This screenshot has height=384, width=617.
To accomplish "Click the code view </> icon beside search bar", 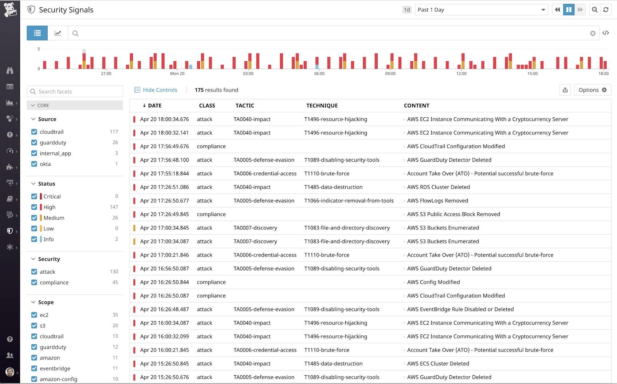I will coord(606,33).
